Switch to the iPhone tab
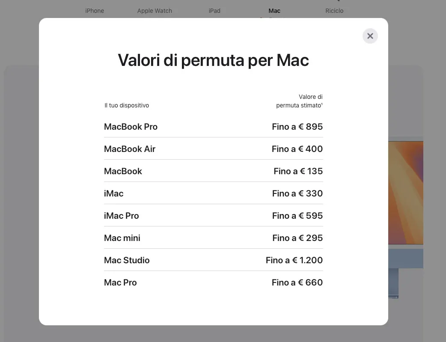446x342 pixels. click(x=95, y=11)
